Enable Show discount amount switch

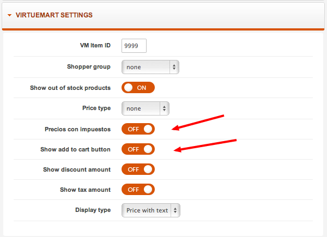(x=138, y=169)
